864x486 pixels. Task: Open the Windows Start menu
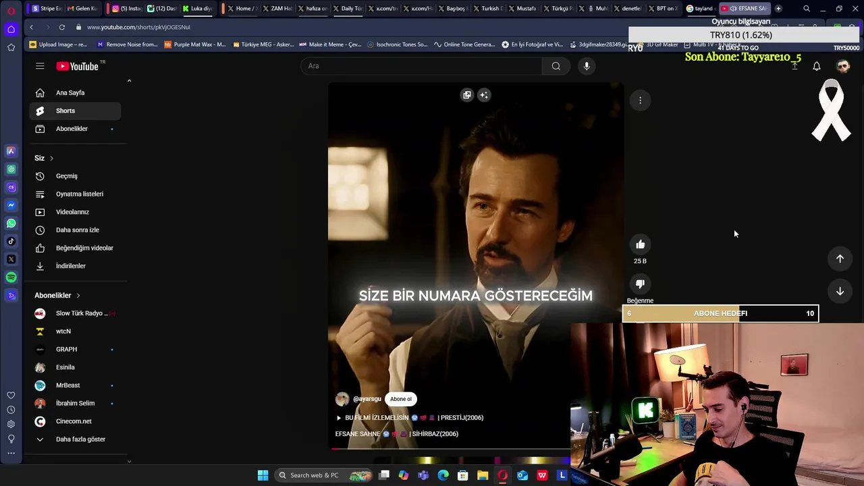point(263,475)
